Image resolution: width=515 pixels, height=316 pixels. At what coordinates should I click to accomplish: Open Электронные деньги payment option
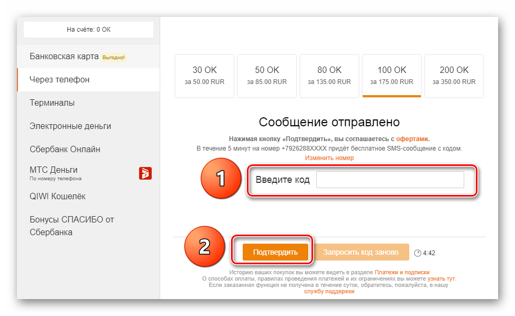(x=88, y=126)
